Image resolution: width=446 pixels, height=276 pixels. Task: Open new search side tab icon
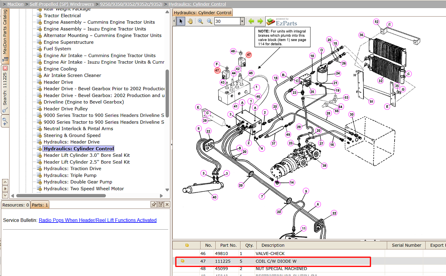tap(5, 121)
